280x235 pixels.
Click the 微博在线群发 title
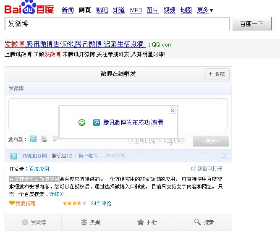(x=118, y=74)
